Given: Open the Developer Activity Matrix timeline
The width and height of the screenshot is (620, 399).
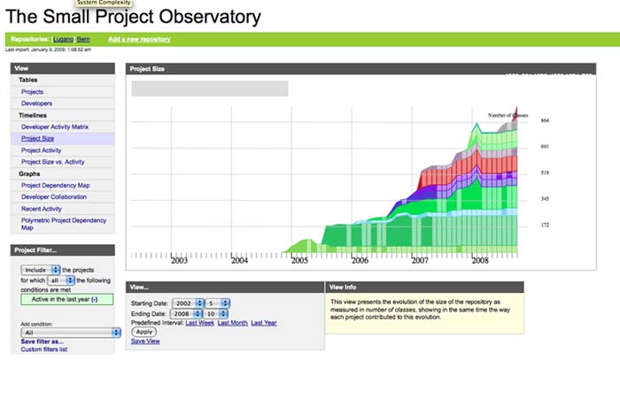Looking at the screenshot, I should (x=55, y=127).
